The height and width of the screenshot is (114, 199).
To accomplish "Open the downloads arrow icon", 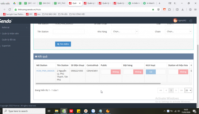I will pyautogui.click(x=183, y=10).
